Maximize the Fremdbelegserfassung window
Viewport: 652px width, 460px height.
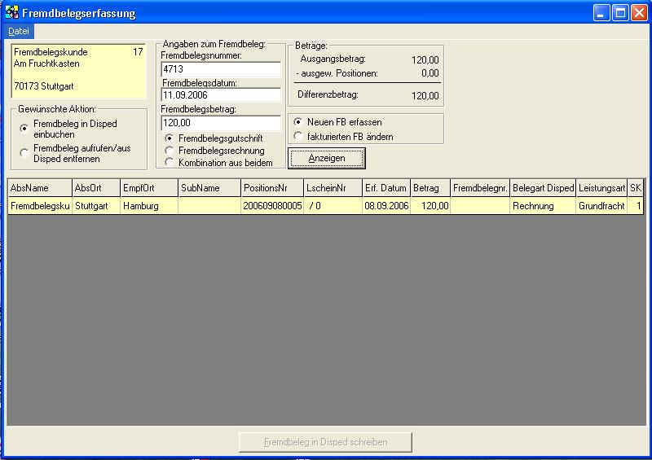tap(619, 13)
